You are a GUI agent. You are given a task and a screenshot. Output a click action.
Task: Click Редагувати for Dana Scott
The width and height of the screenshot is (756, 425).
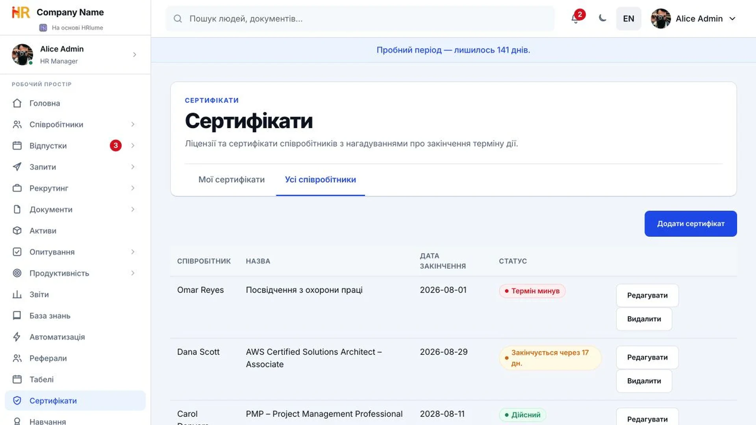647,357
